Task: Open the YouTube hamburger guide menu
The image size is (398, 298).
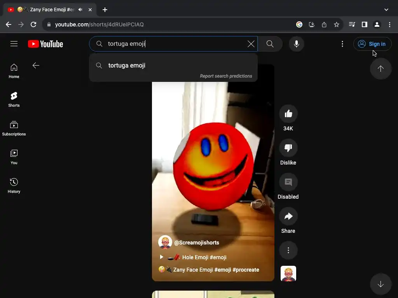Action: click(14, 44)
